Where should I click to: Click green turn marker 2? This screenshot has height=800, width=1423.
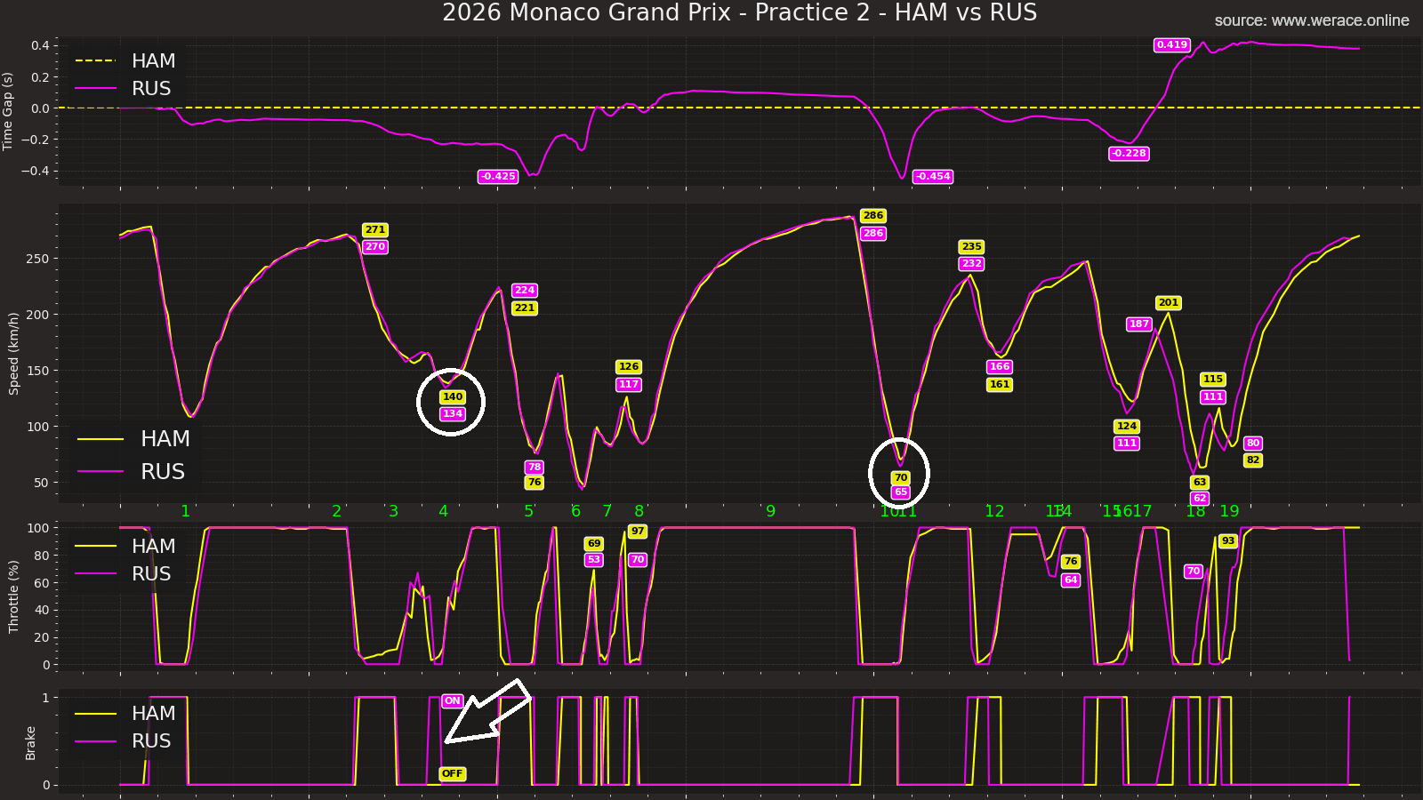pyautogui.click(x=337, y=511)
